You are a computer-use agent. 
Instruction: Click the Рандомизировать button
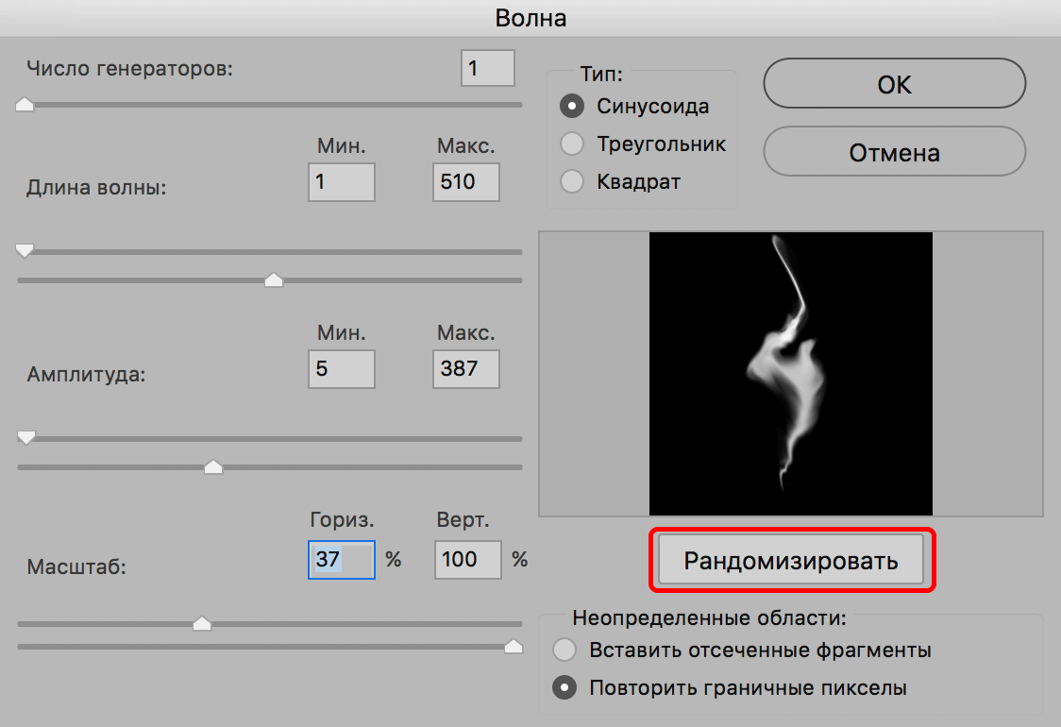point(790,561)
